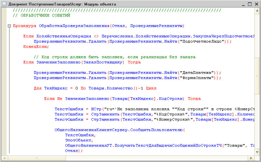This screenshot has height=162, width=261.
Task: Collapse the ОбработкаПроверкиЗаполнения procedure block
Action: tap(9, 26)
